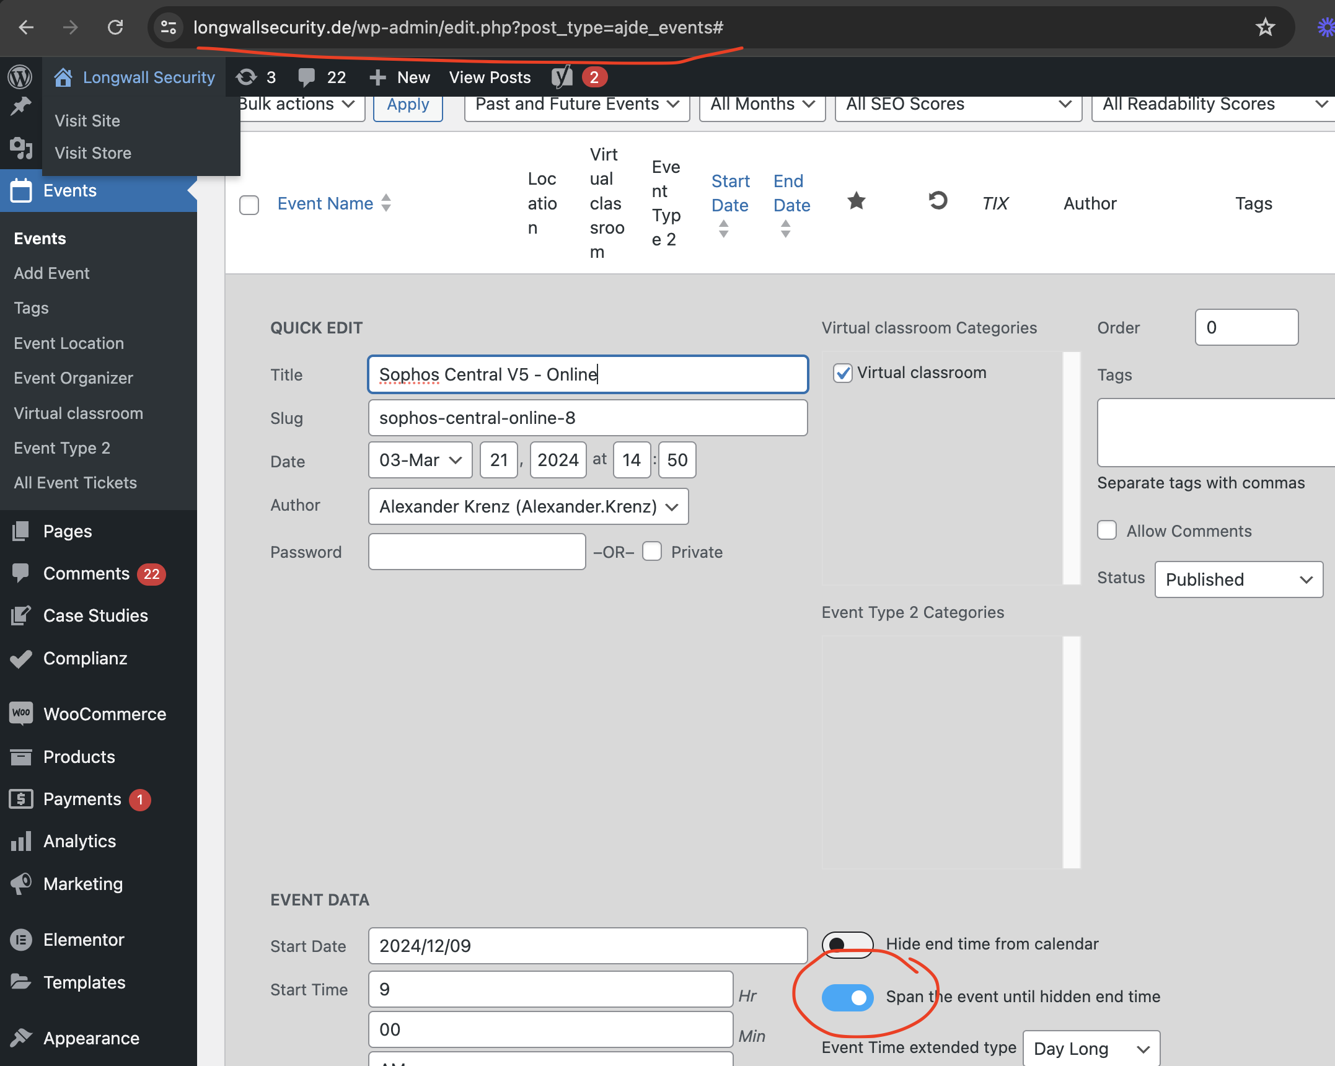
Task: Click the pin Posts icon in sidebar
Action: pos(20,107)
